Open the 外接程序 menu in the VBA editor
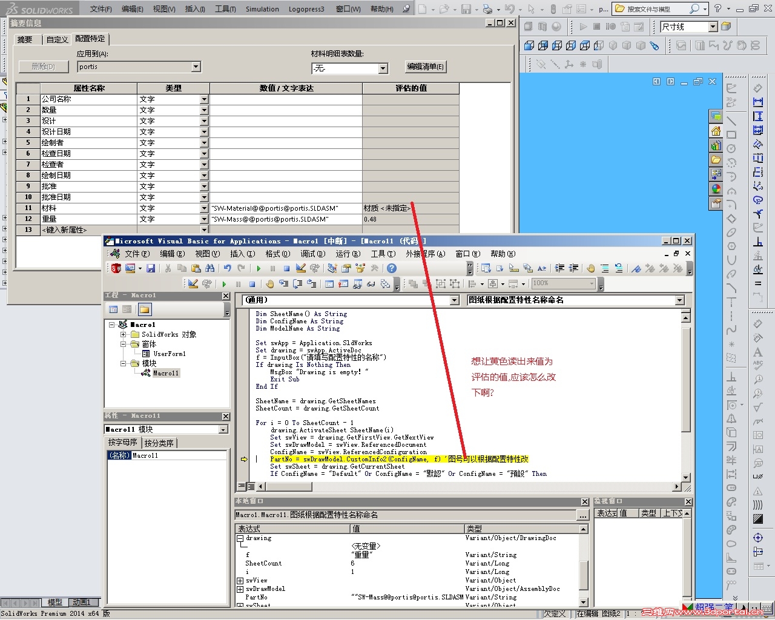775x620 pixels. point(425,254)
